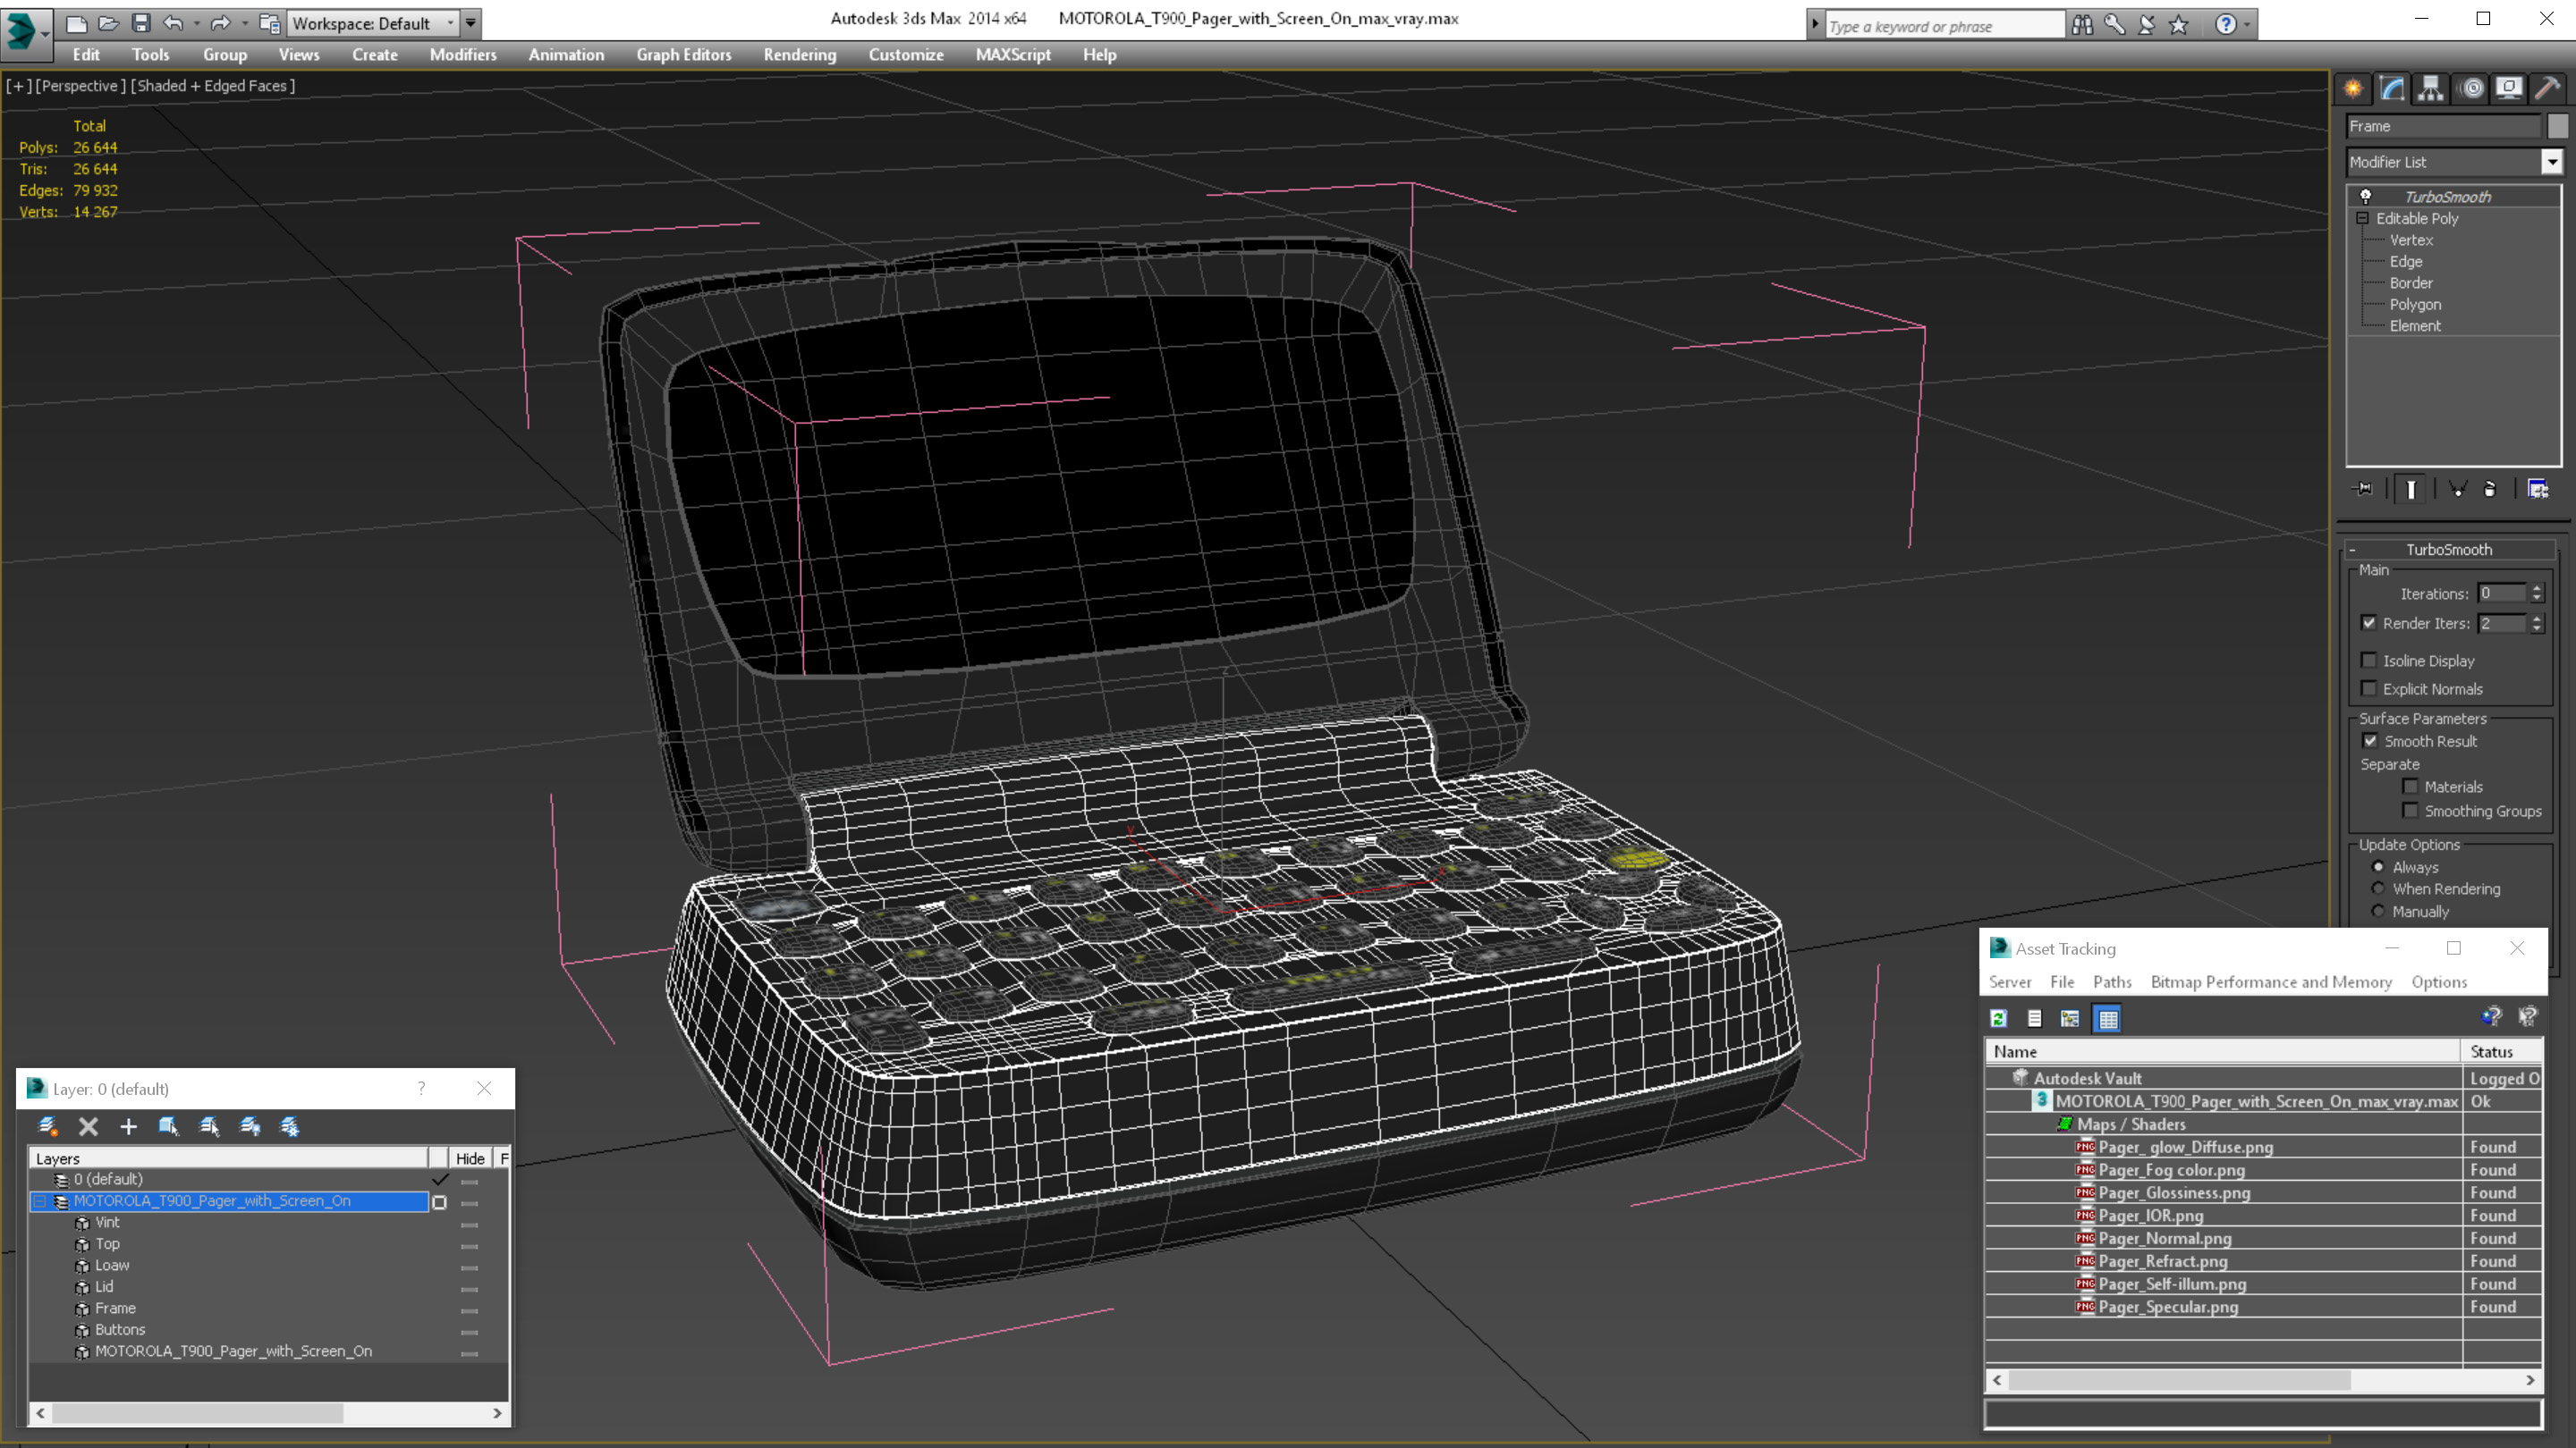Enable Separate by Materials checkbox
The width and height of the screenshot is (2576, 1448).
click(2410, 787)
